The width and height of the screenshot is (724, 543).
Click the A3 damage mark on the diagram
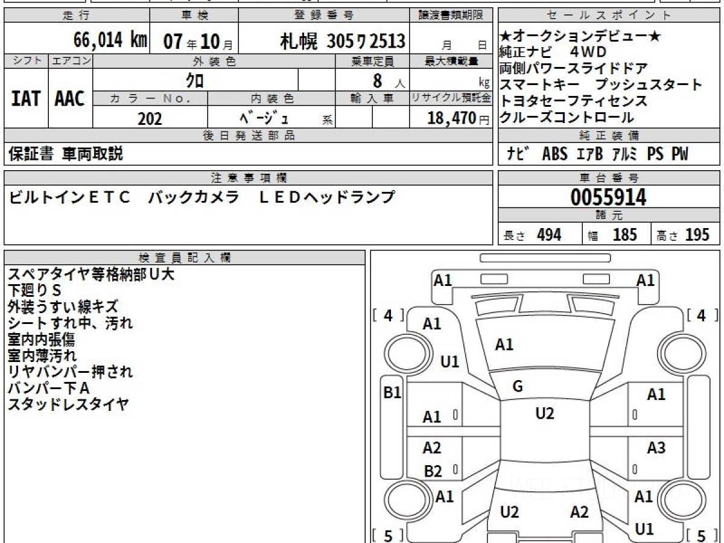(x=656, y=448)
